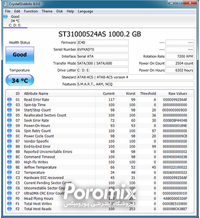This screenshot has height=218, width=200.
Task: Click the status icon for Airflow Temperature
Action: coord(9,167)
